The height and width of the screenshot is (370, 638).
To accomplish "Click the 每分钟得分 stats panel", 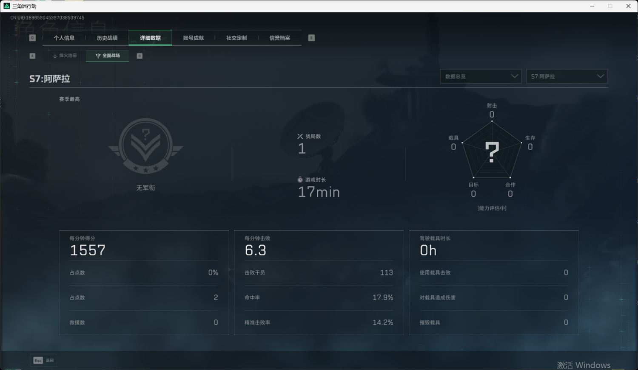I will (144, 282).
